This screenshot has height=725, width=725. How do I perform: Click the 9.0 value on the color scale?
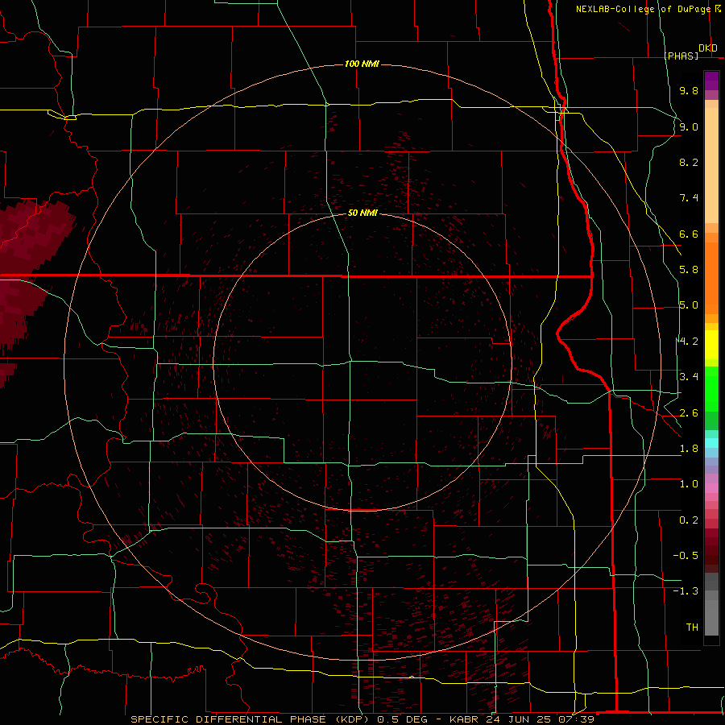(689, 126)
